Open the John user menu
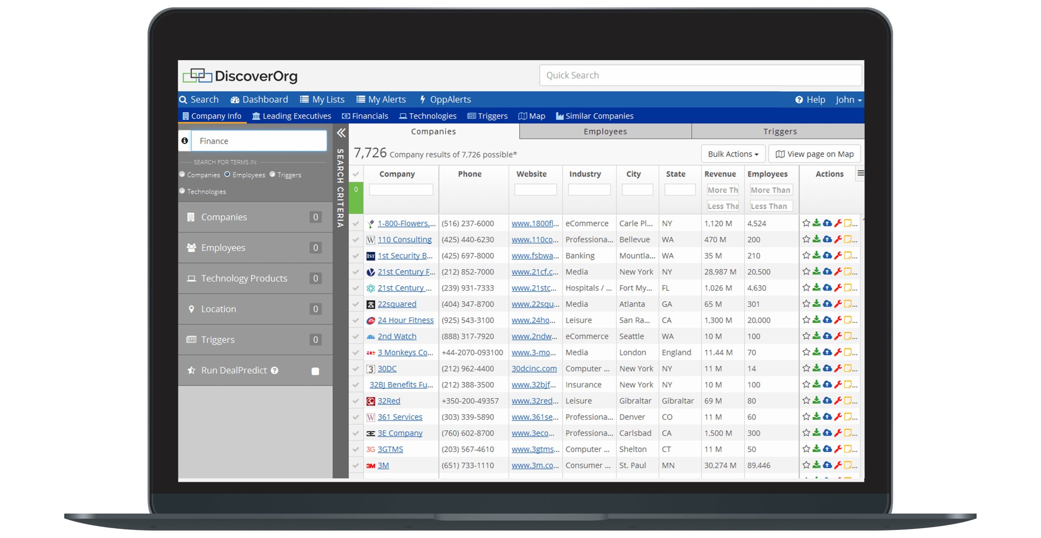 pos(849,100)
